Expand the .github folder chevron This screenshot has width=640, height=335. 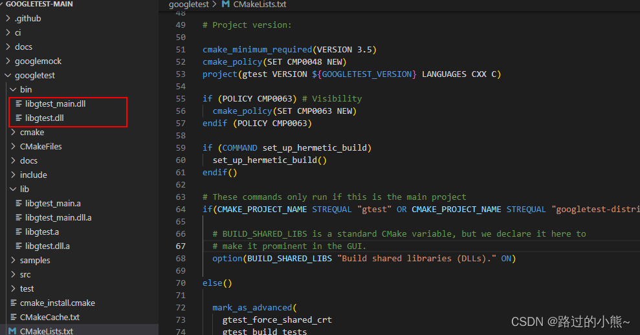pyautogui.click(x=8, y=18)
